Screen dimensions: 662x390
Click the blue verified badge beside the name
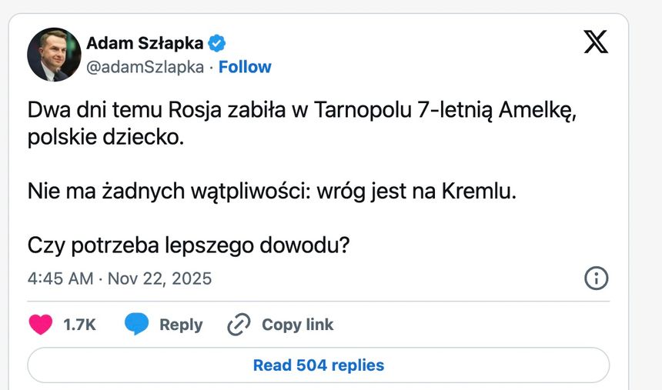click(x=218, y=42)
